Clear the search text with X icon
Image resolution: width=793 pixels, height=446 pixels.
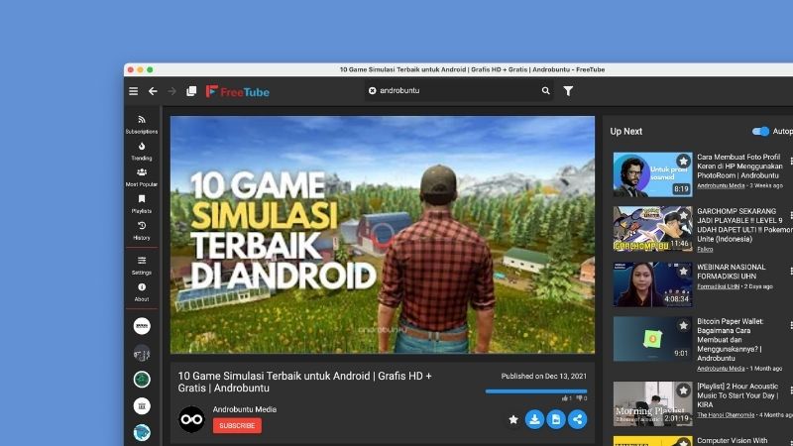tap(373, 90)
